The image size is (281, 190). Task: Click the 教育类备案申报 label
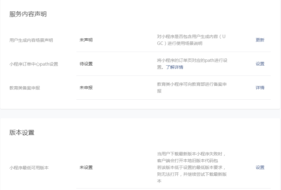point(25,88)
